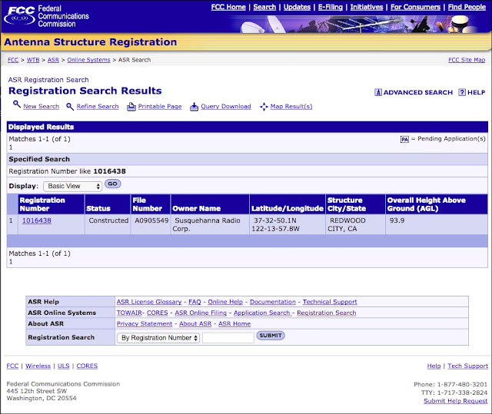The width and height of the screenshot is (492, 414).
Task: Go to WTB breadcrumb link
Action: coord(33,60)
